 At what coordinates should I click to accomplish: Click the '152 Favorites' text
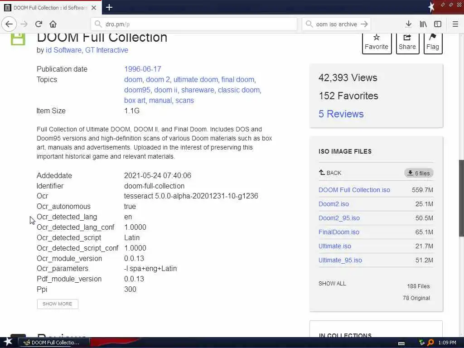pos(348,96)
